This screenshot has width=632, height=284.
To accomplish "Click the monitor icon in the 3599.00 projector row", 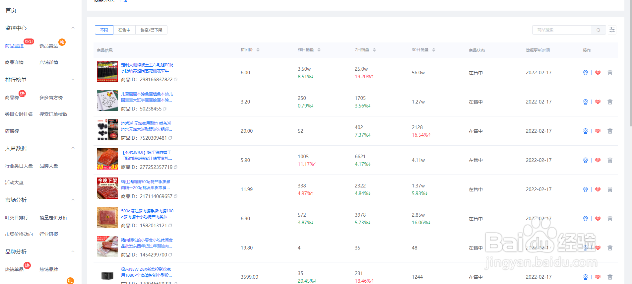I will click(x=585, y=277).
